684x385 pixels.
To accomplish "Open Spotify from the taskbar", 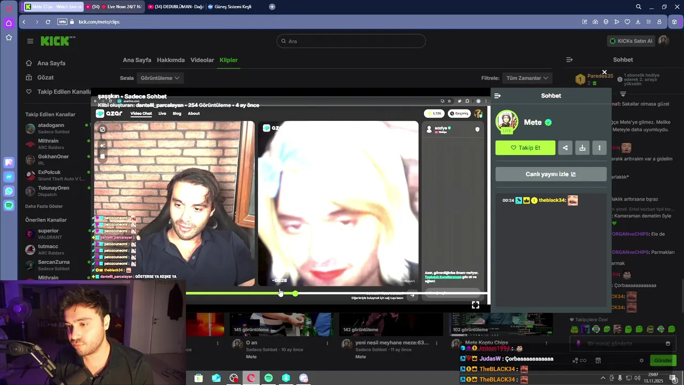I will click(269, 378).
